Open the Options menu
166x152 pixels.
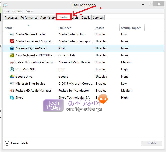click(x=18, y=11)
